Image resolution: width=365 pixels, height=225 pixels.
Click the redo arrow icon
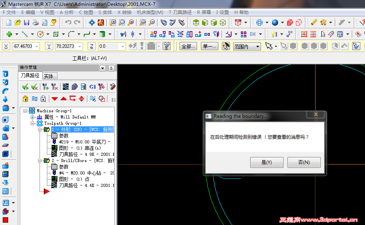[x=77, y=23]
